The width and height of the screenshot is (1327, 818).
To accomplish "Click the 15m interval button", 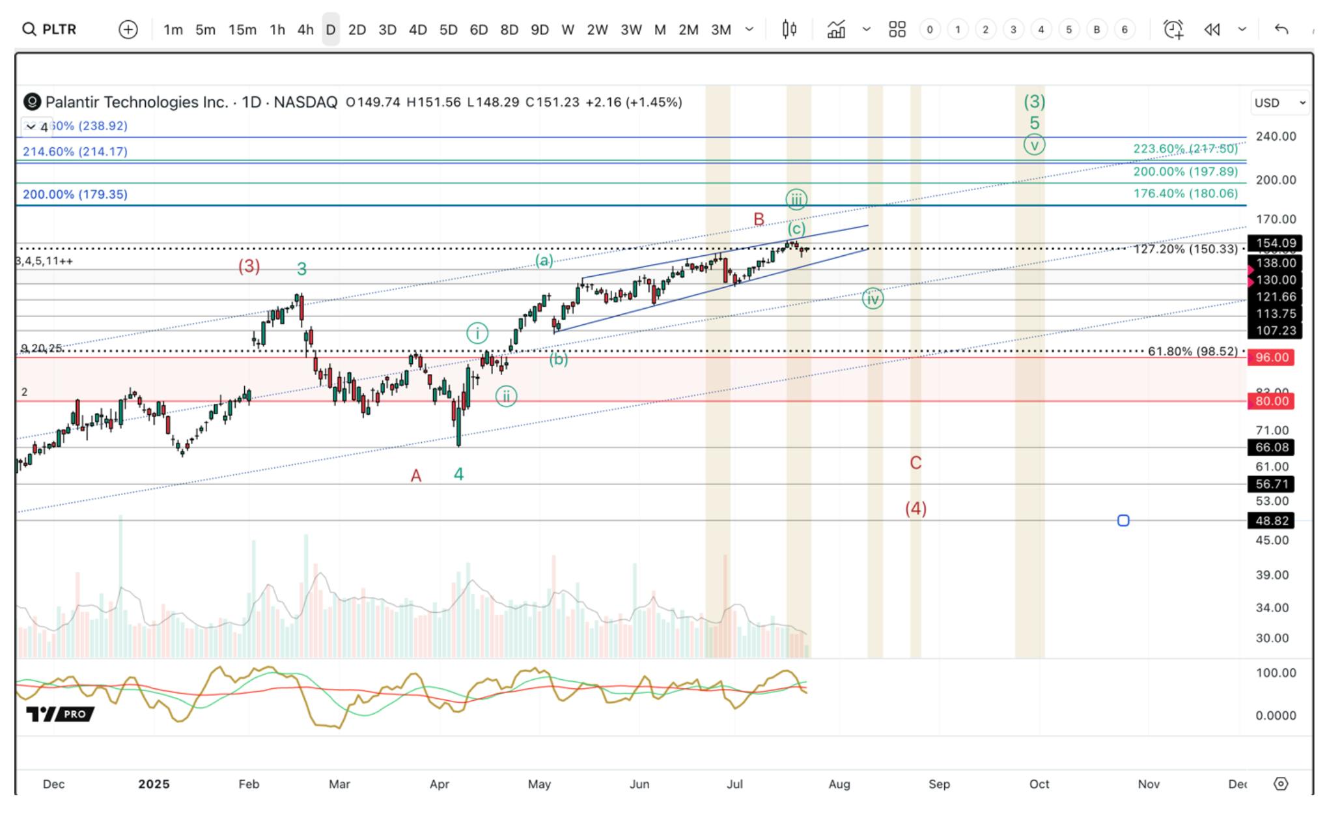I will pyautogui.click(x=242, y=29).
